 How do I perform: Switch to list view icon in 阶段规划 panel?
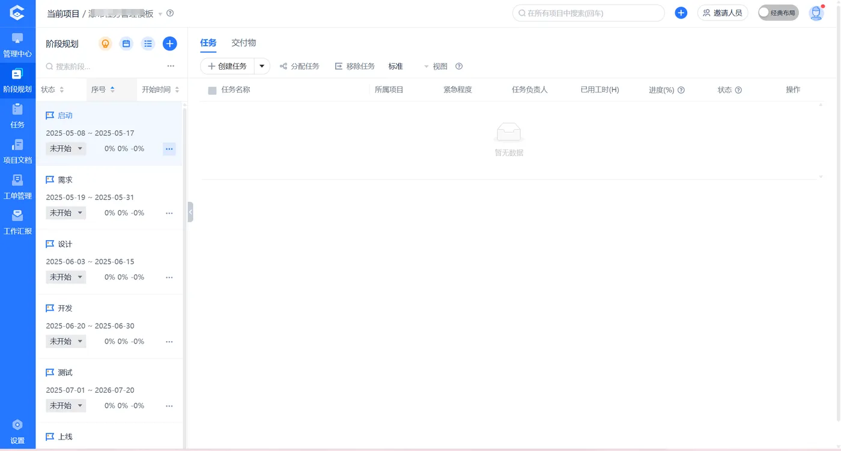[x=148, y=43]
